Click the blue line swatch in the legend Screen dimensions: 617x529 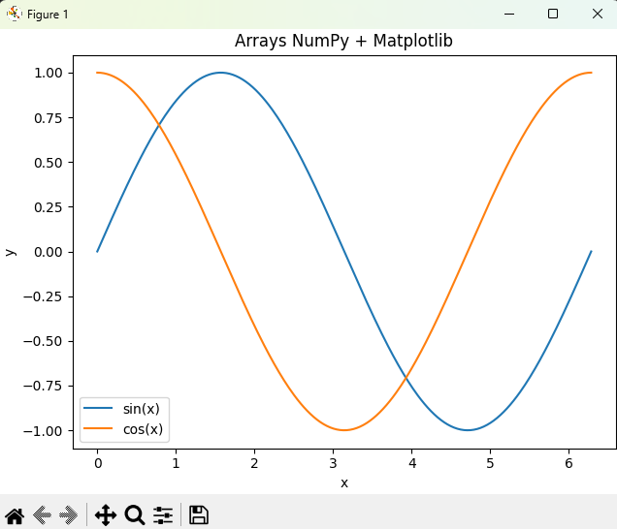(99, 407)
